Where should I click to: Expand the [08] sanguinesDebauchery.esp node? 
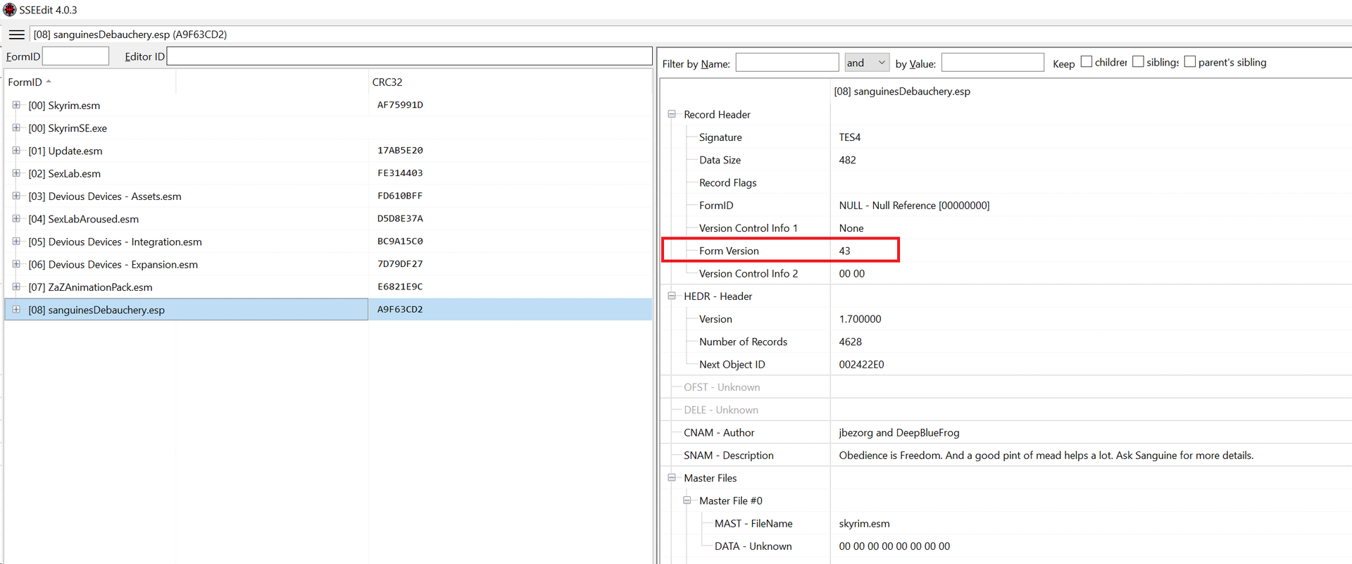(16, 309)
